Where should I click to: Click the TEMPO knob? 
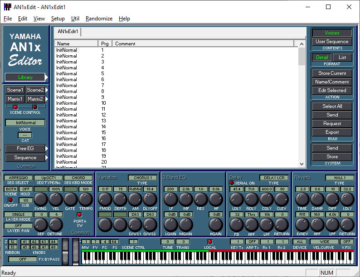[x=86, y=199]
